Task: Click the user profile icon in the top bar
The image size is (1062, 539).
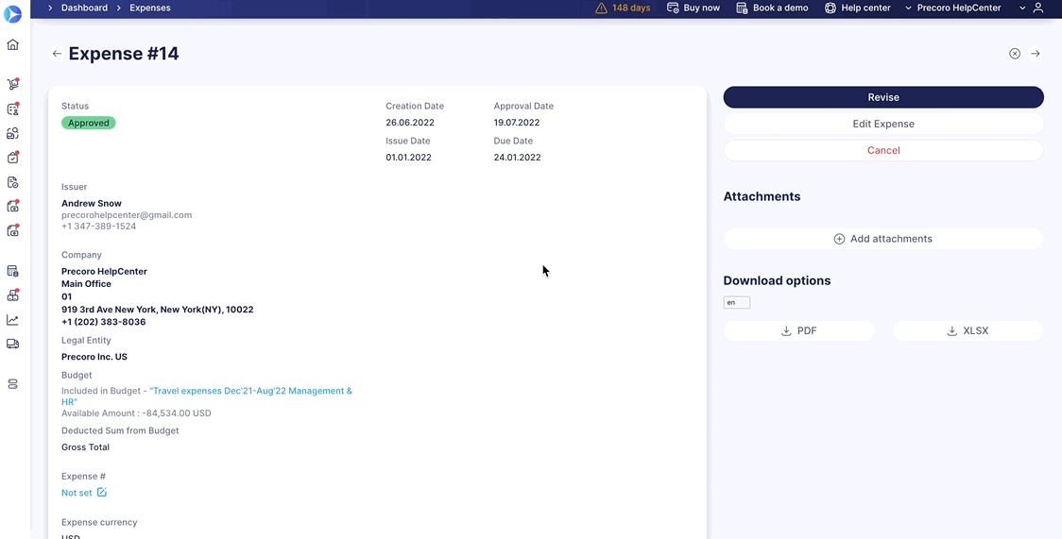Action: pos(1038,8)
